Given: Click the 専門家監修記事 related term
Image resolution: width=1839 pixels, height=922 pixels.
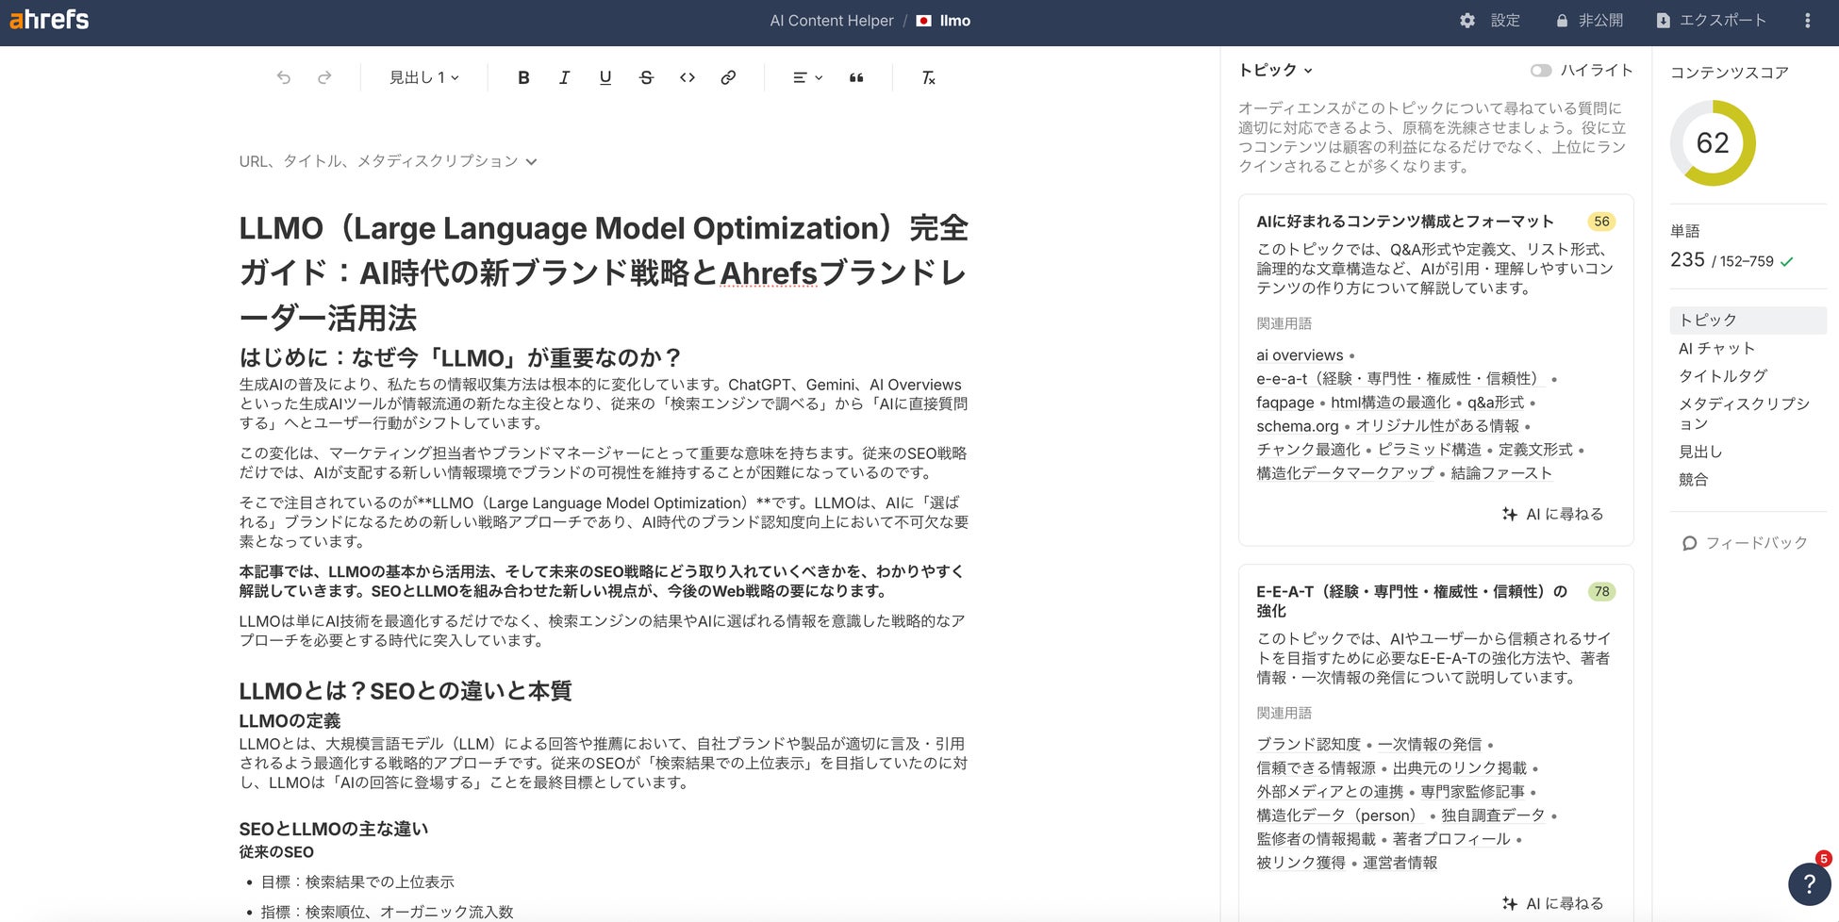Looking at the screenshot, I should click(1472, 792).
